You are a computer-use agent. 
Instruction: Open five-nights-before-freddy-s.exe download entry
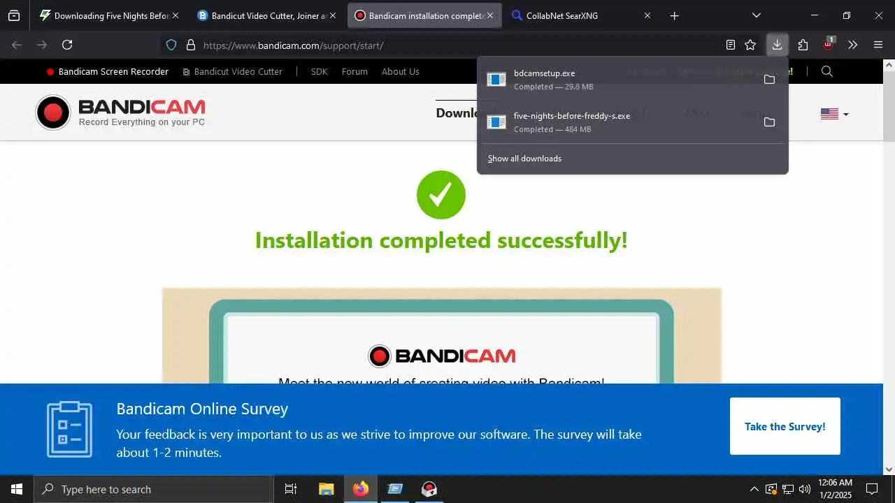point(619,122)
